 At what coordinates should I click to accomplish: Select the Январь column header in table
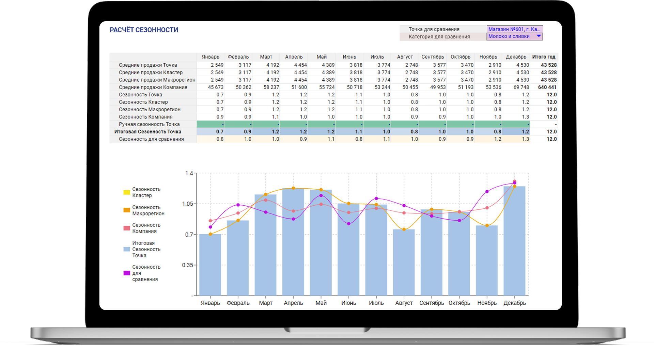pyautogui.click(x=210, y=57)
